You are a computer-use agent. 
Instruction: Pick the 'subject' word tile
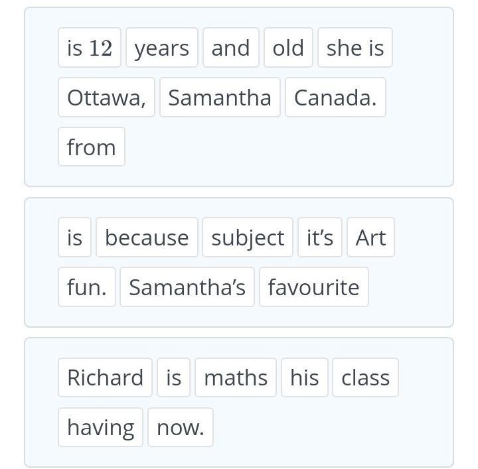pyautogui.click(x=248, y=237)
